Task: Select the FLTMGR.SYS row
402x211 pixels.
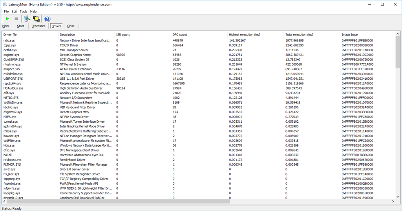Action: (199, 165)
